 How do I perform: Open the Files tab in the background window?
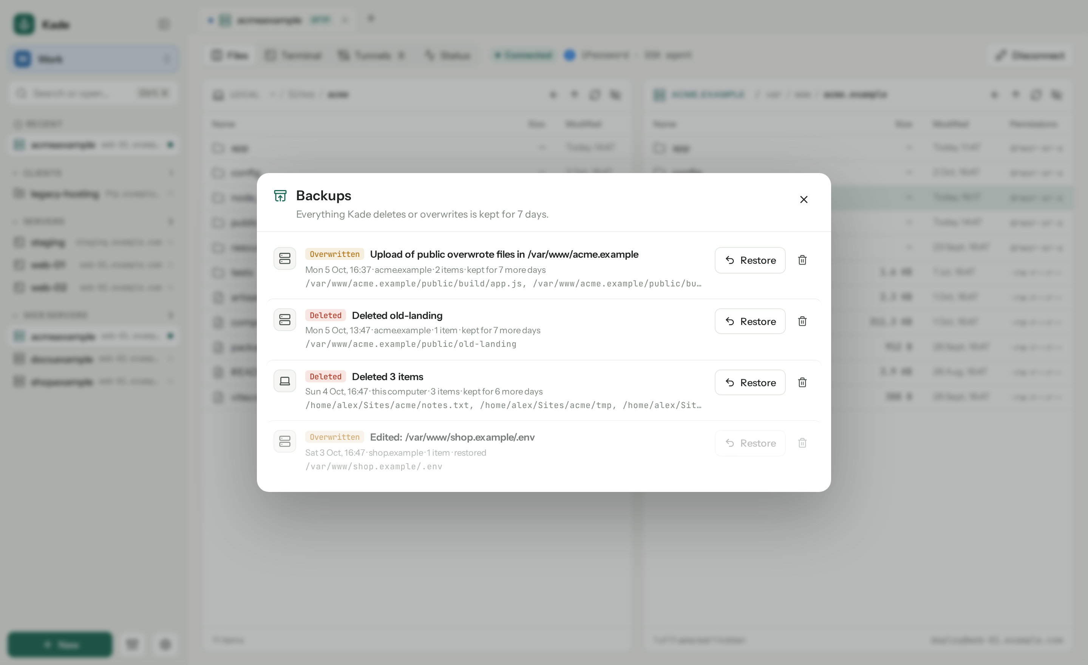click(x=229, y=55)
